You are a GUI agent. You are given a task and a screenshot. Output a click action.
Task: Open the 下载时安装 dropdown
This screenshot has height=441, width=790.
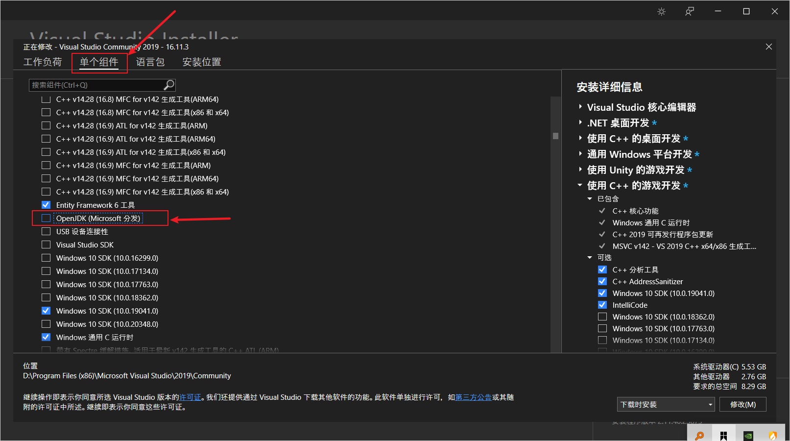(x=666, y=404)
